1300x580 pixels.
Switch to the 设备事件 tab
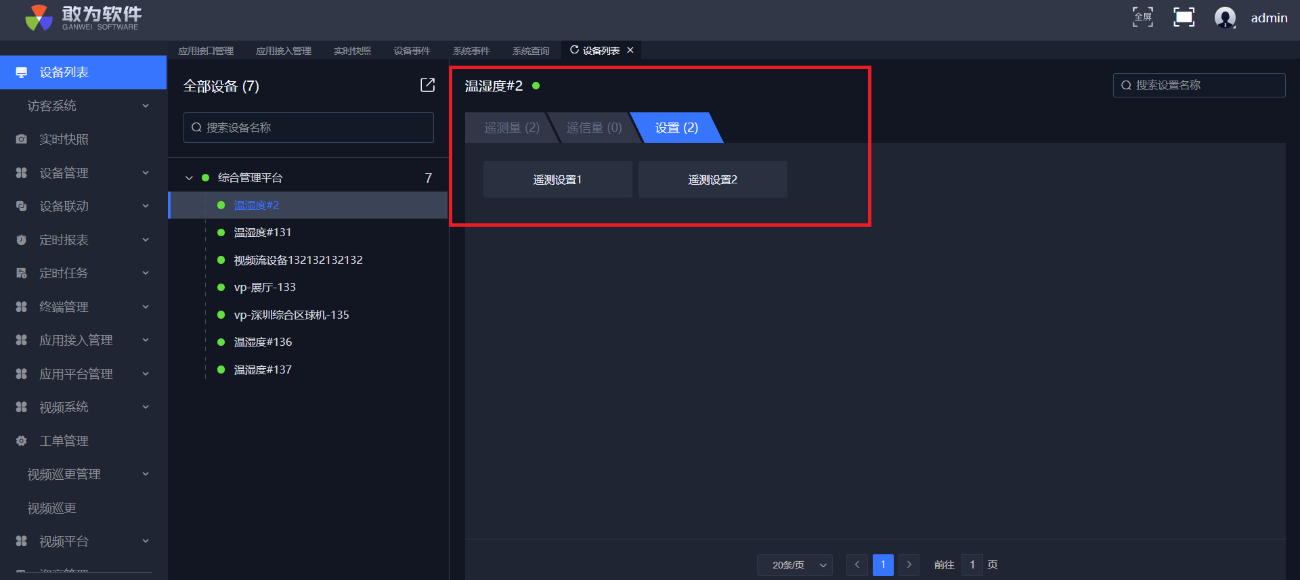tap(412, 51)
